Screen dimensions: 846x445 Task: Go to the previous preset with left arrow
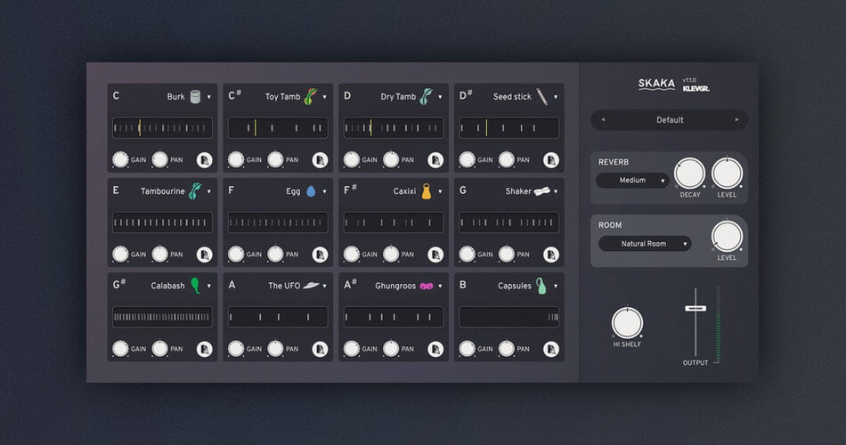(604, 120)
